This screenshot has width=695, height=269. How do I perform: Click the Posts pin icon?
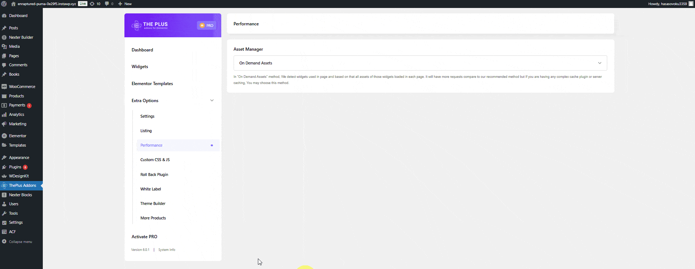4,28
